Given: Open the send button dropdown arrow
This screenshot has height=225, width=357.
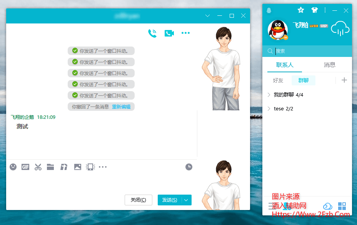Looking at the screenshot, I should coord(186,200).
